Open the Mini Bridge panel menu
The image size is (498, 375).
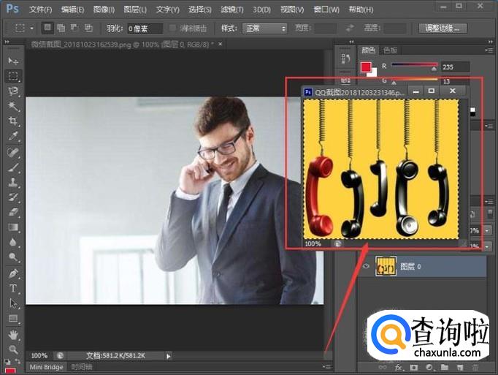click(326, 367)
